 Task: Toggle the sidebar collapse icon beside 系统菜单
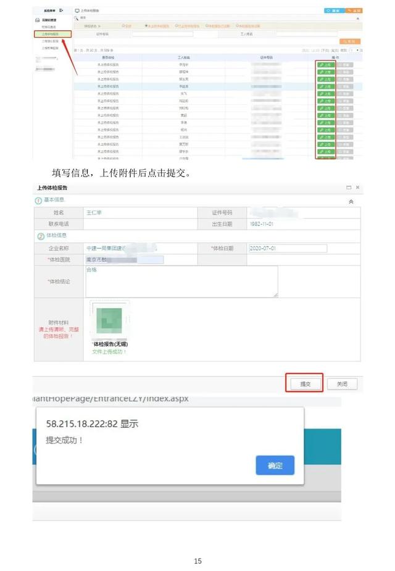tap(61, 11)
